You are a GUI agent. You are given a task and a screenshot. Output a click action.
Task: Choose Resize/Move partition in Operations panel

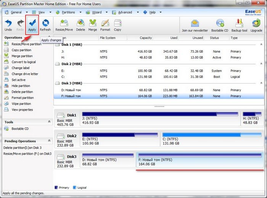click(x=23, y=44)
